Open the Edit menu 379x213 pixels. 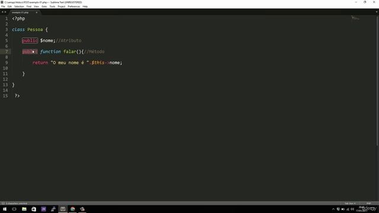tap(9, 7)
